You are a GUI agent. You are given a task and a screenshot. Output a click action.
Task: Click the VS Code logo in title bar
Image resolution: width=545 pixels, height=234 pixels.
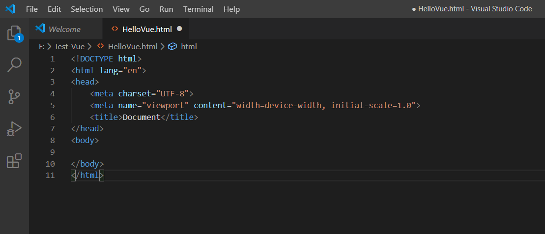(x=10, y=9)
